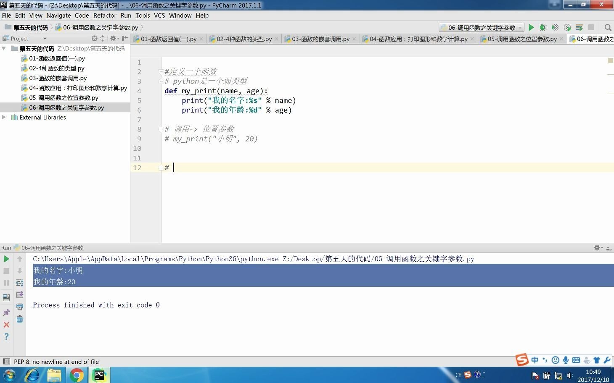Open the Navigate menu
The width and height of the screenshot is (614, 383).
click(58, 15)
